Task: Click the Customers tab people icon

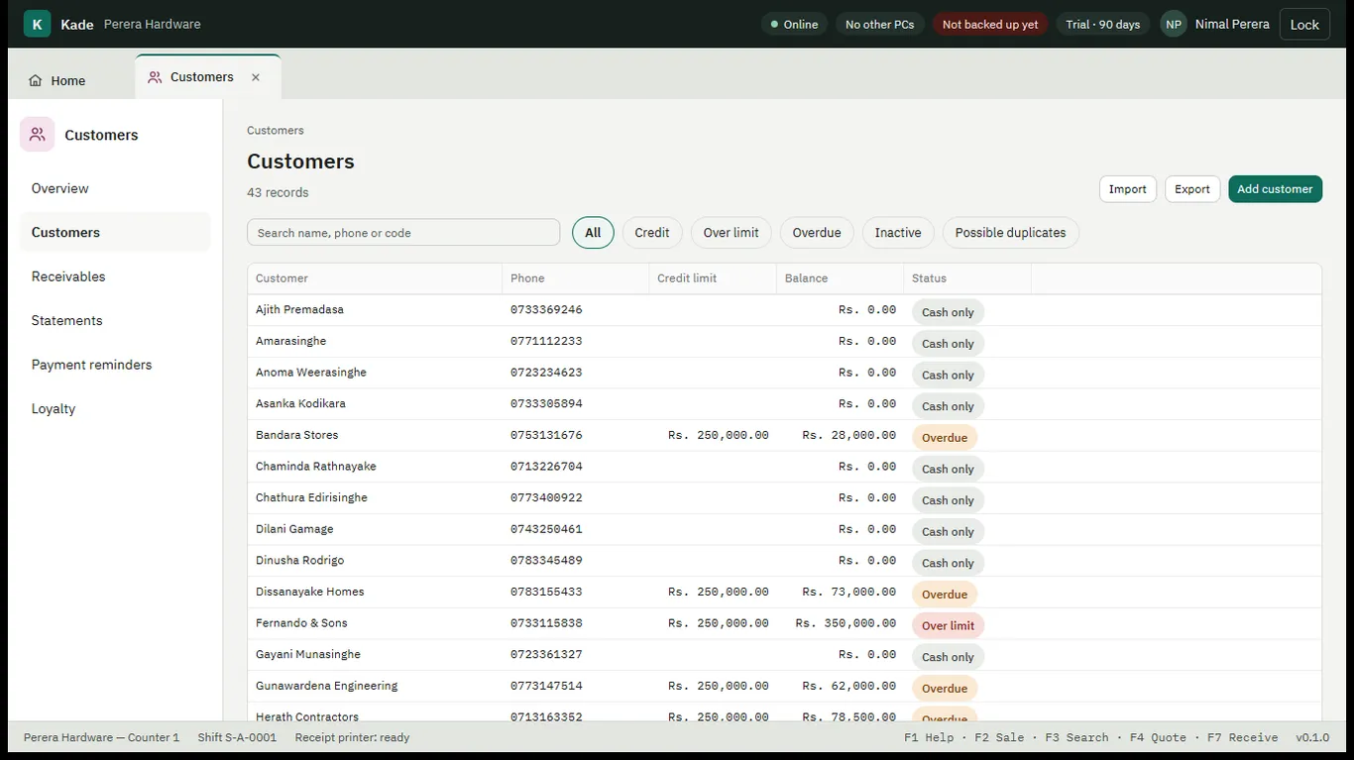Action: [155, 77]
